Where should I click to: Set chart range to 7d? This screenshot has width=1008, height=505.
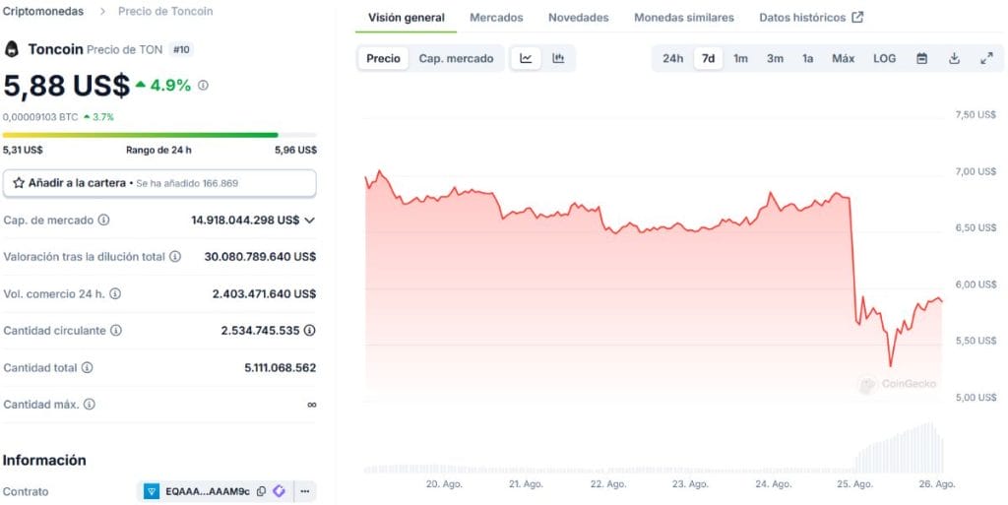pos(708,58)
